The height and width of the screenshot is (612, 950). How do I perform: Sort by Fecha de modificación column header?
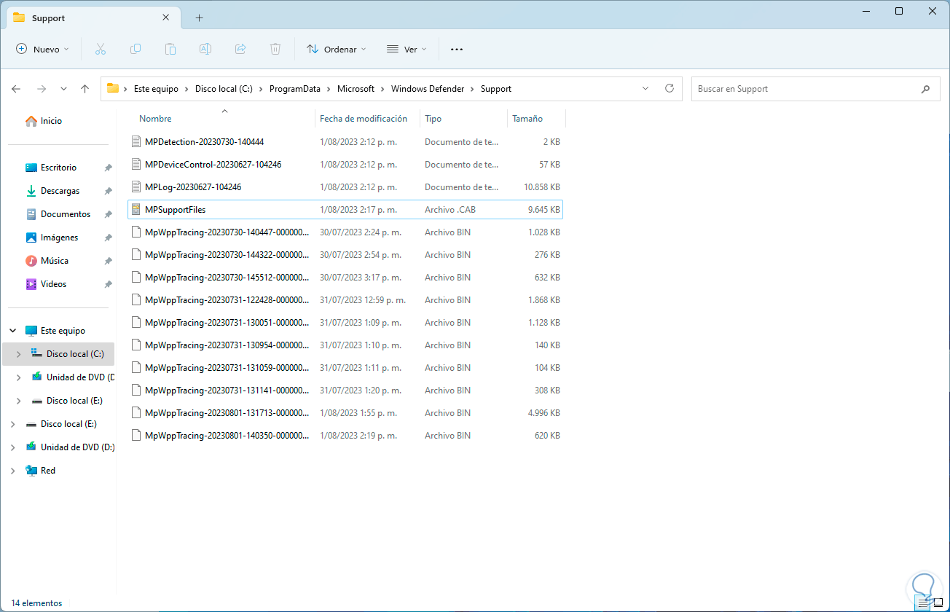coord(364,119)
